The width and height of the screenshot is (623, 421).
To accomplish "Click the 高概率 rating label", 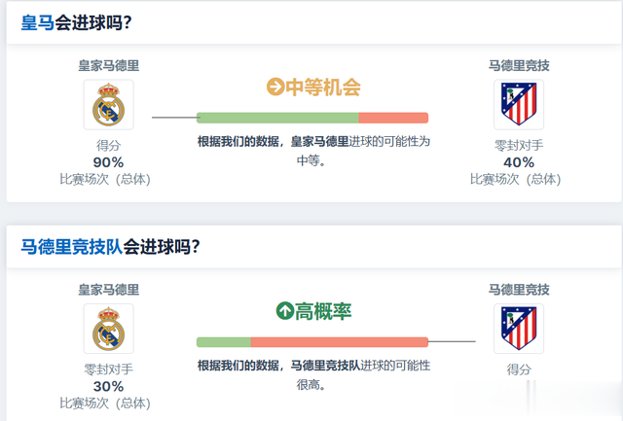I will (323, 311).
